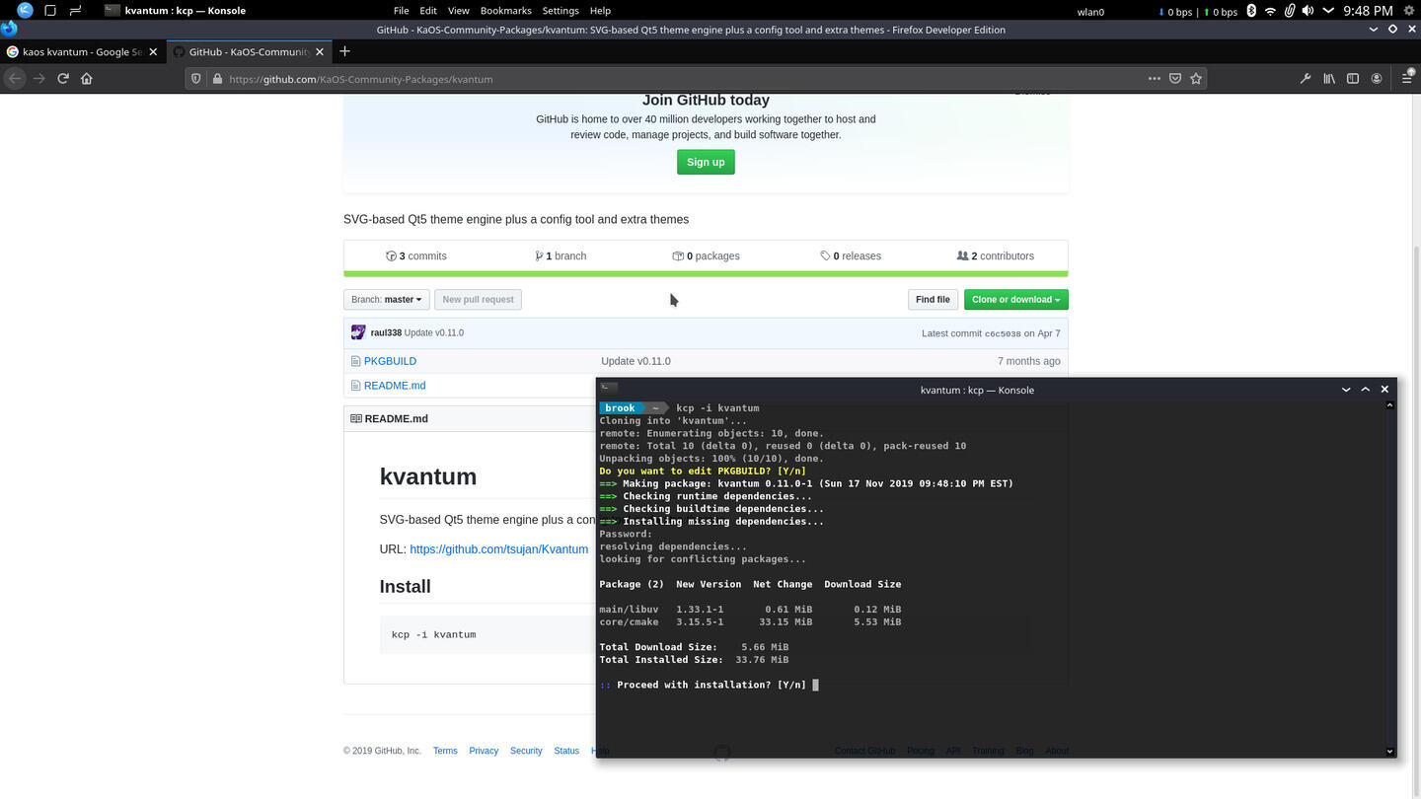The image size is (1421, 799).
Task: Open the volume speaker tray icon
Action: tap(1308, 11)
